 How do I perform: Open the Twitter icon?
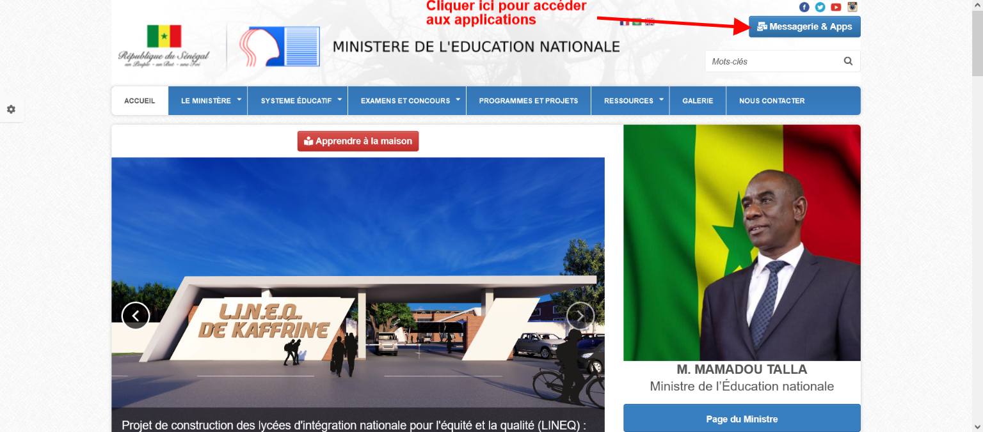point(820,7)
